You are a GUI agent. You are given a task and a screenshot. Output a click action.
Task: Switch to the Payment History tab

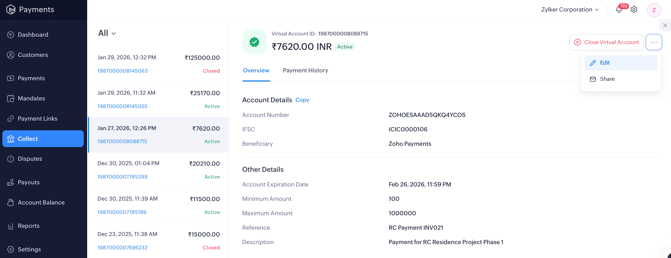click(x=305, y=70)
